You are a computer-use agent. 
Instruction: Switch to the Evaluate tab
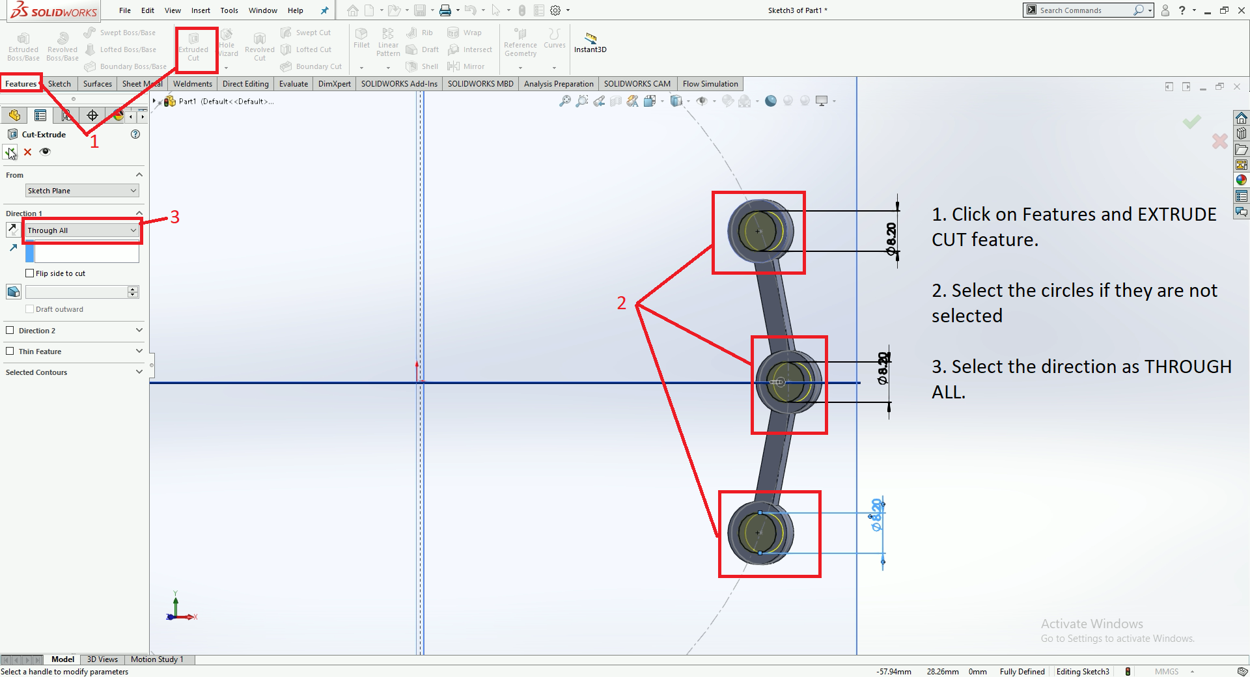(294, 84)
